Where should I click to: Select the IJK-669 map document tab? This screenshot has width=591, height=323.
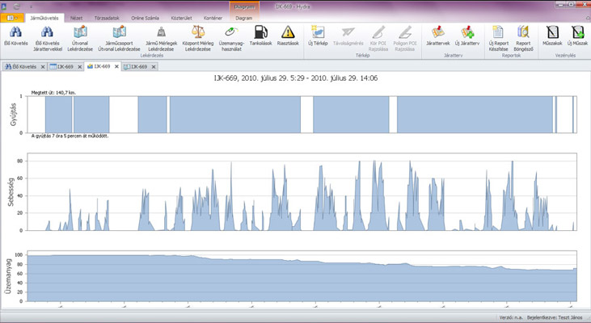pyautogui.click(x=139, y=67)
